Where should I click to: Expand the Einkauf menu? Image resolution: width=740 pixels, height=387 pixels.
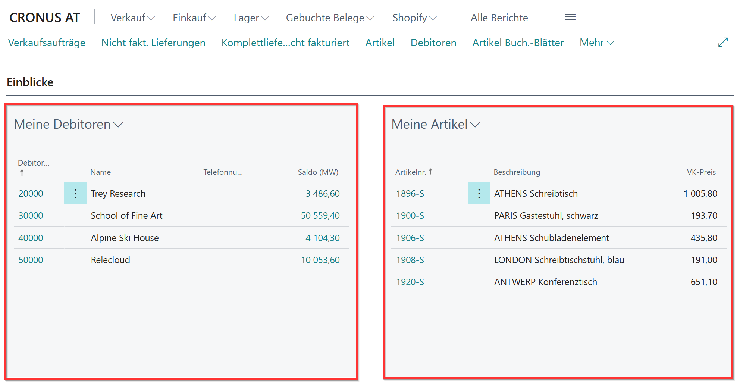point(194,18)
